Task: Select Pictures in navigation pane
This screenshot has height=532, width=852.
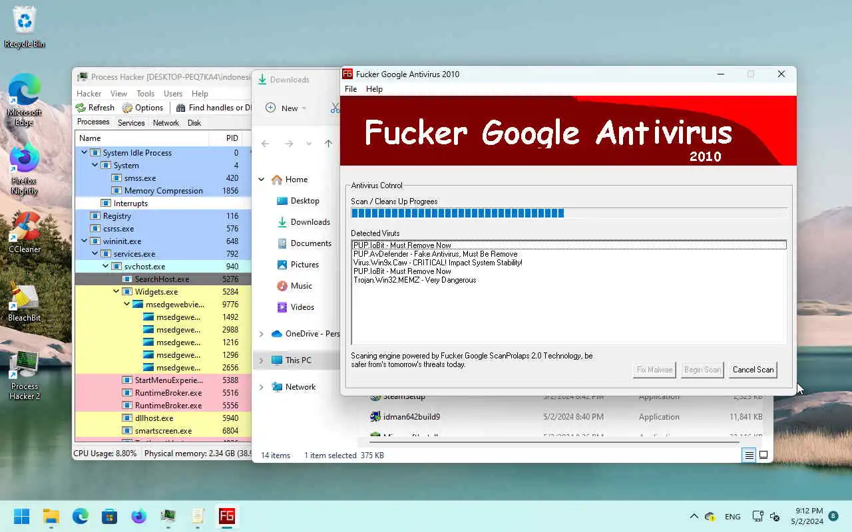Action: click(305, 265)
